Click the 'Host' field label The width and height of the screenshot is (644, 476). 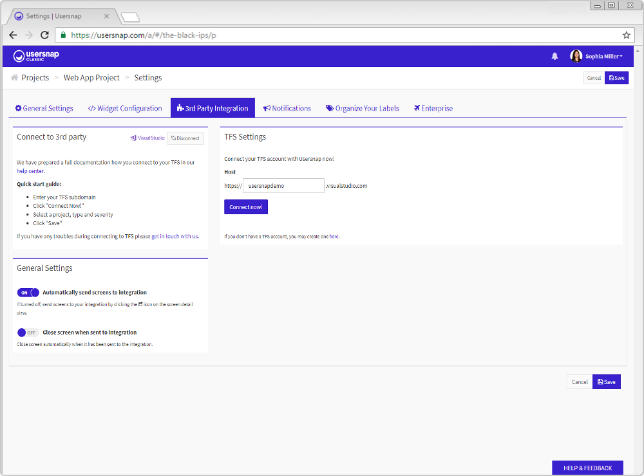pos(230,172)
